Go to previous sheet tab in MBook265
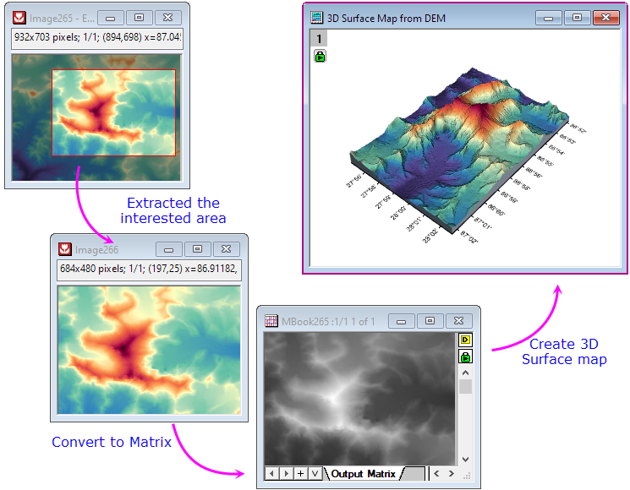The image size is (630, 490). click(272, 474)
